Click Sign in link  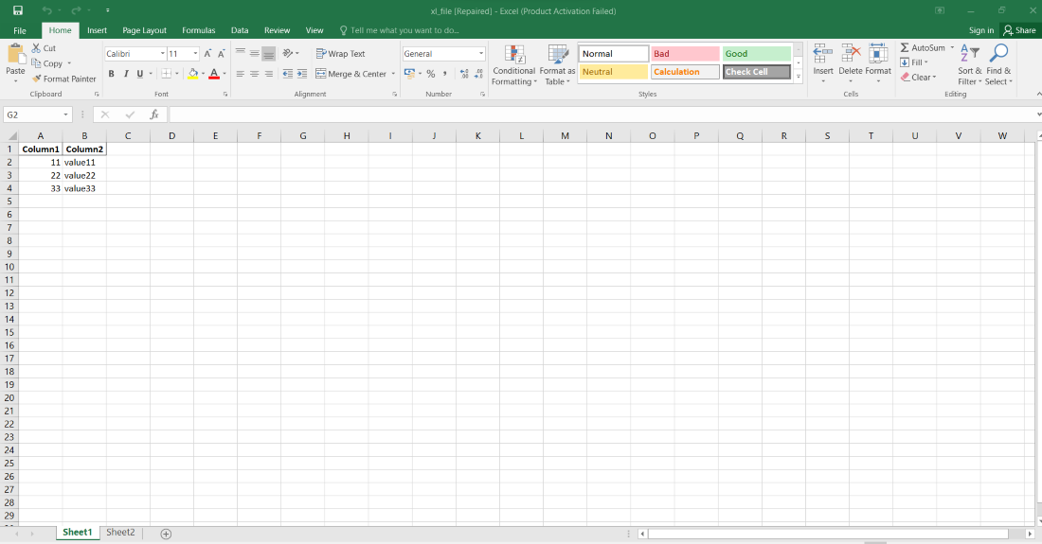click(x=980, y=30)
